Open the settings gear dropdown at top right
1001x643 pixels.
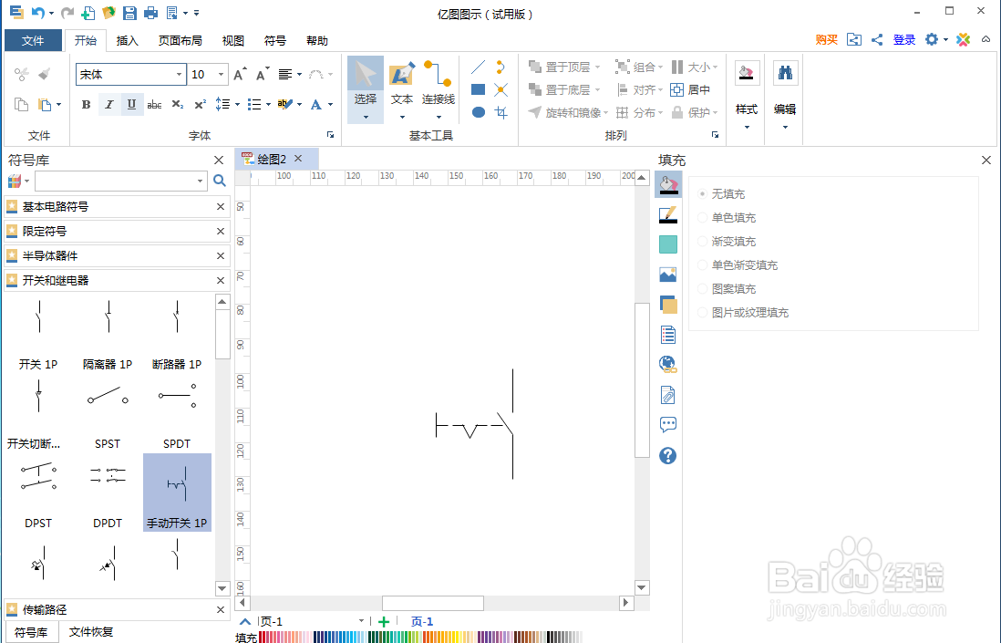coord(946,39)
